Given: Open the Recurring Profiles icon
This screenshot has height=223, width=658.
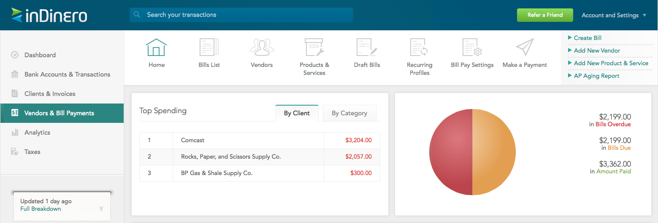Looking at the screenshot, I should click(420, 47).
